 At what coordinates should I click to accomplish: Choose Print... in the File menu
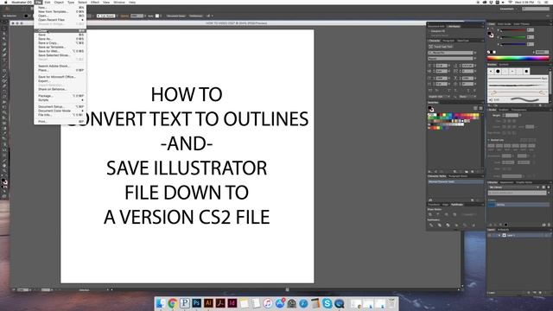[x=60, y=122]
